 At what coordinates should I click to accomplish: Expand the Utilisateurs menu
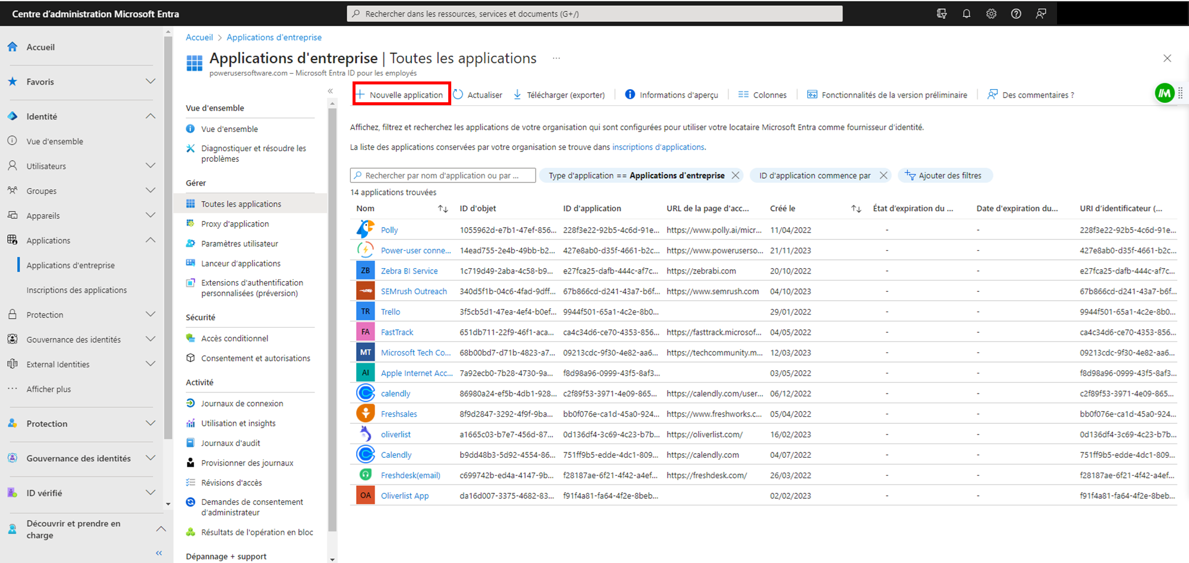pyautogui.click(x=150, y=166)
